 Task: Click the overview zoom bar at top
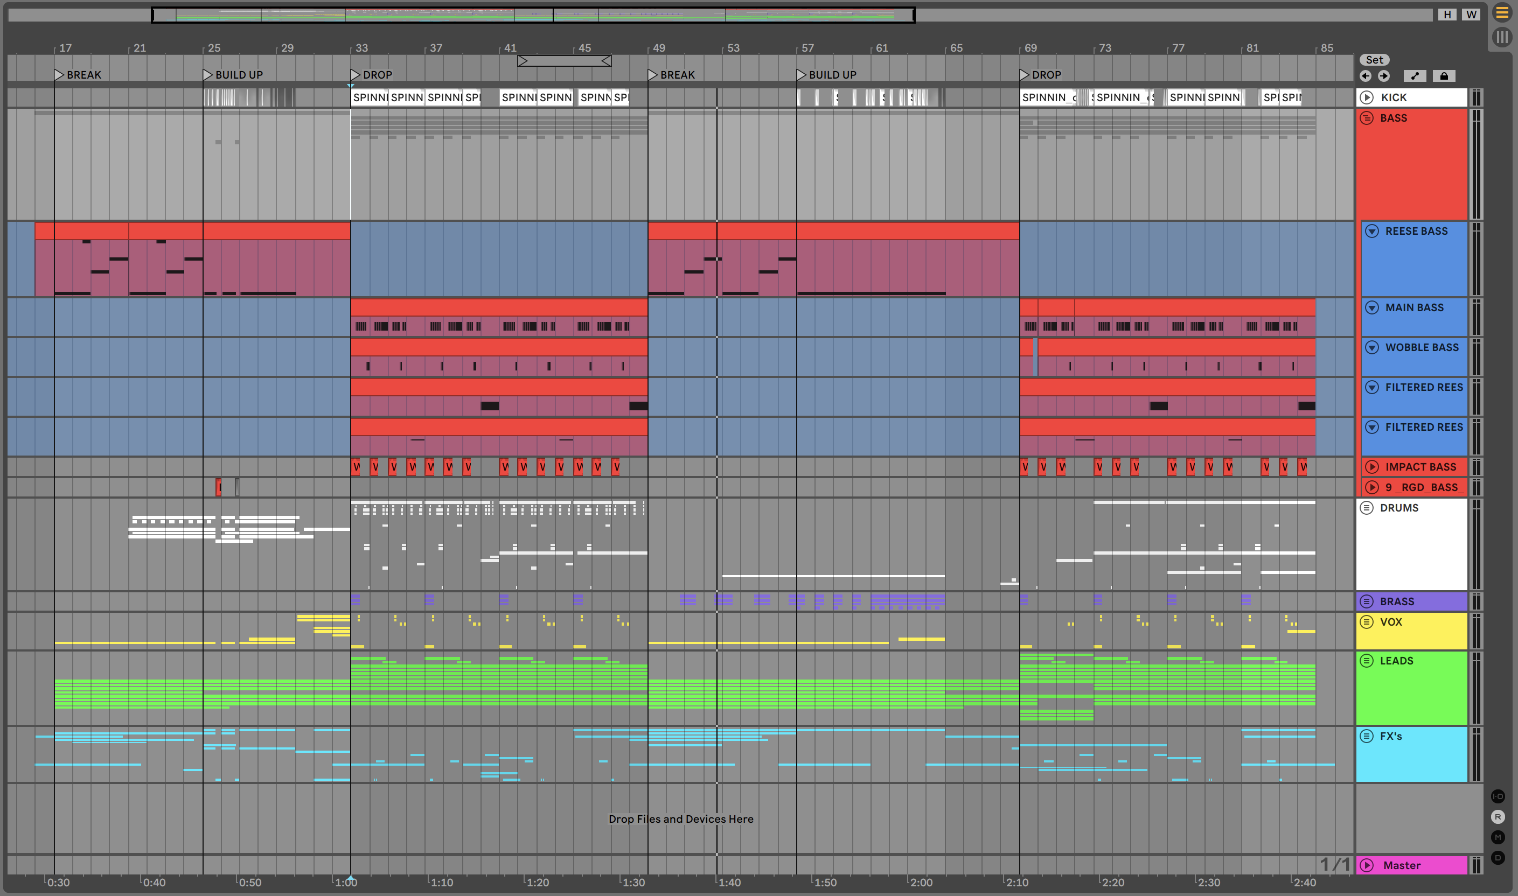tap(533, 15)
